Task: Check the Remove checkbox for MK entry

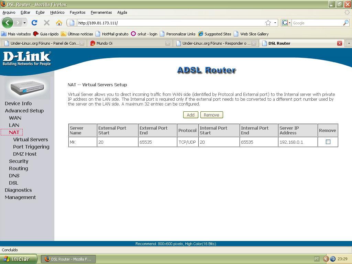Action: 328,142
